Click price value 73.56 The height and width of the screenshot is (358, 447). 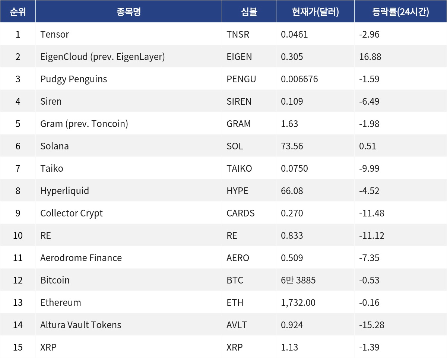[x=292, y=146]
